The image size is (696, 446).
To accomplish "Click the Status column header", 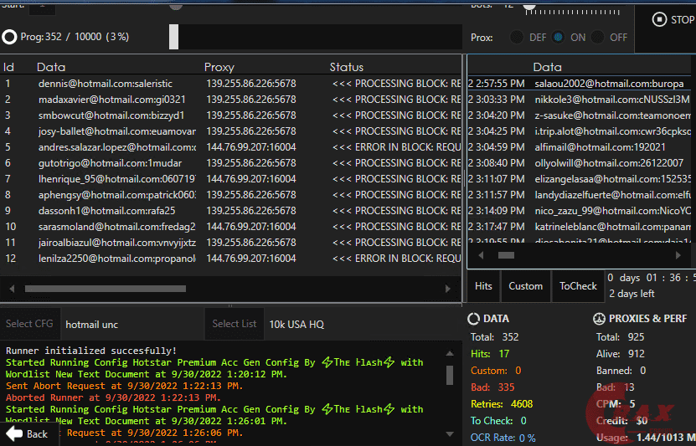I will pyautogui.click(x=346, y=67).
